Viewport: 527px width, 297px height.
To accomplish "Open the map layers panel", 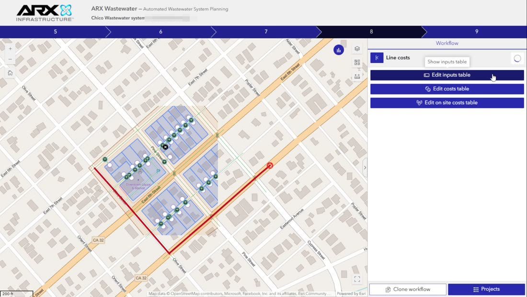I will (357, 49).
